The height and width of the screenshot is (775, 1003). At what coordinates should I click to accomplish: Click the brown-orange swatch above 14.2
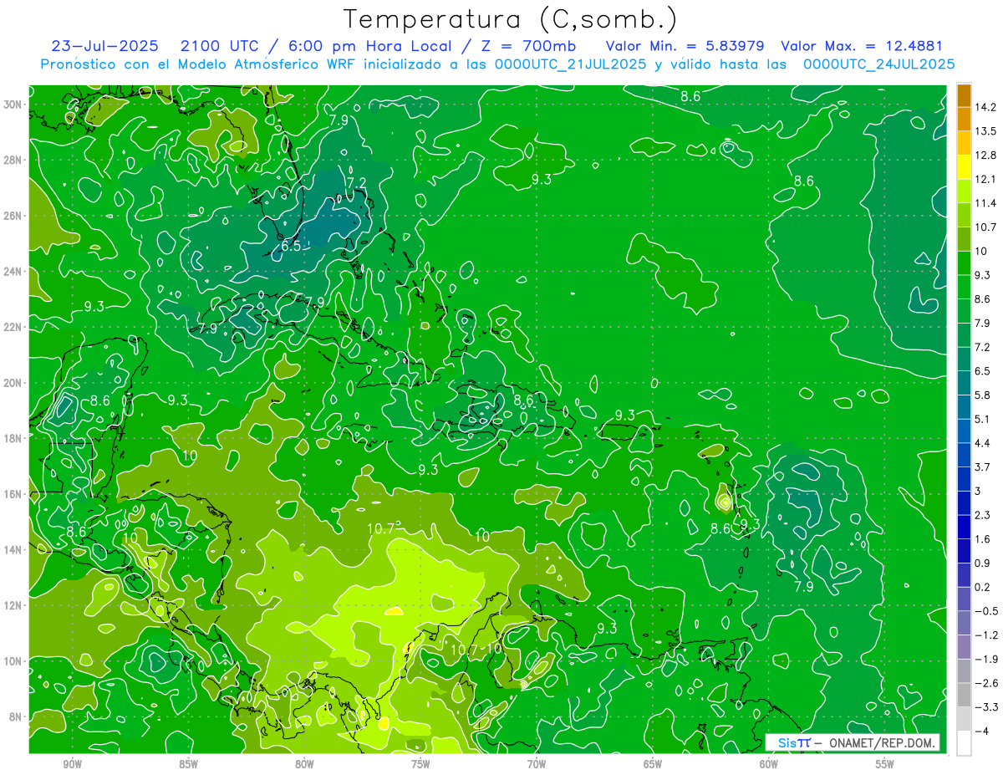[x=964, y=94]
